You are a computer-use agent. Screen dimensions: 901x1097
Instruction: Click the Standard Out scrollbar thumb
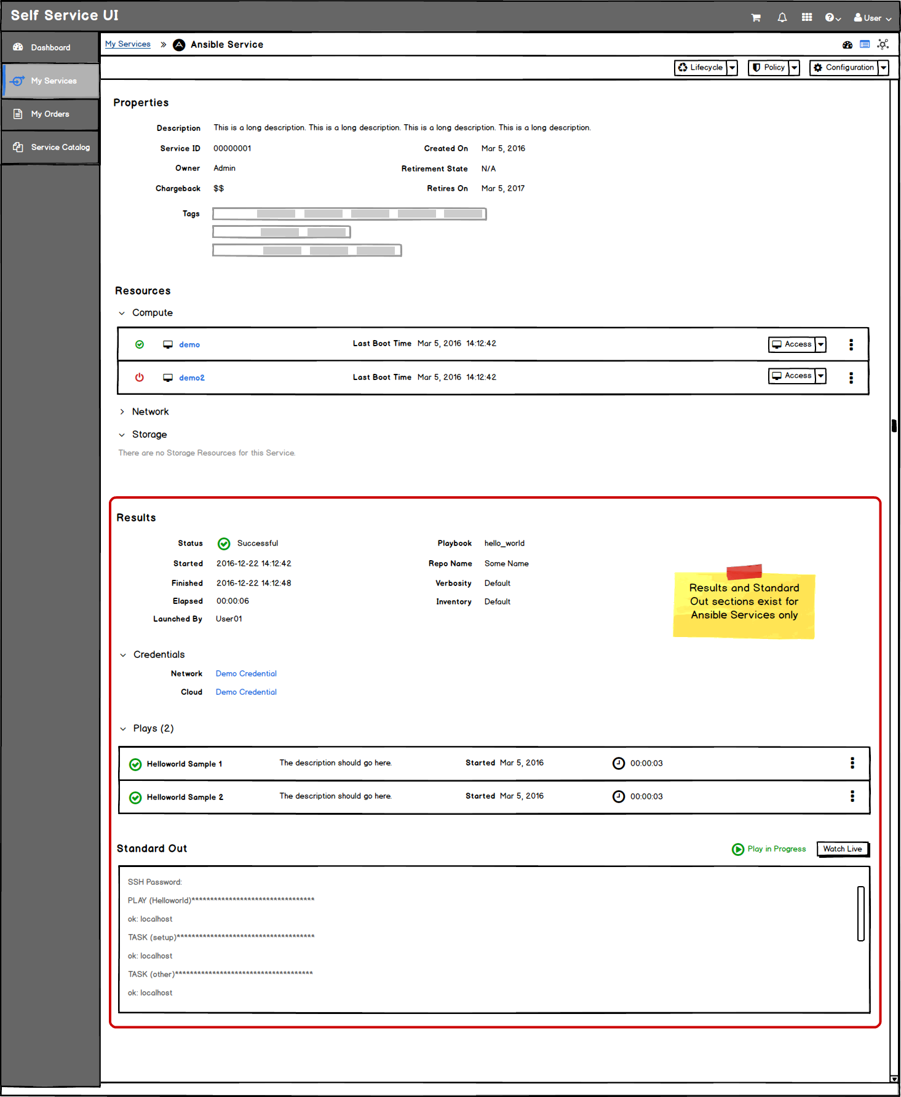[861, 914]
